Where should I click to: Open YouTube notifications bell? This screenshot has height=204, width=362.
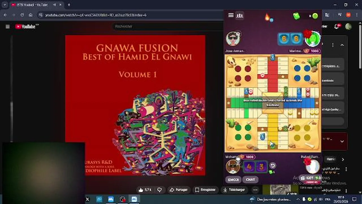coord(337,26)
